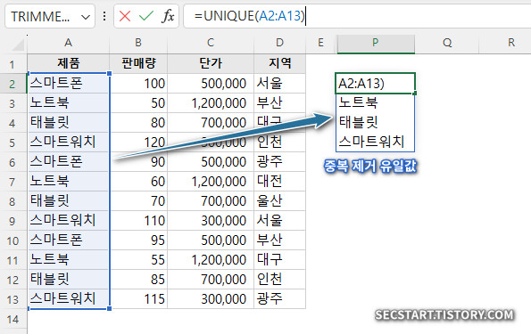Click cell C3 with value 1,200,000
Screen dimensions: 531x334
click(x=211, y=102)
